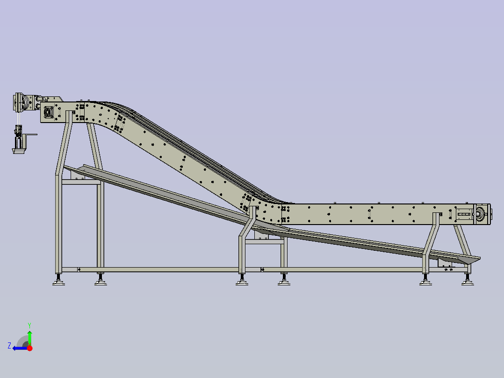Select the rightmost leveling foot of frame

(x=468, y=280)
